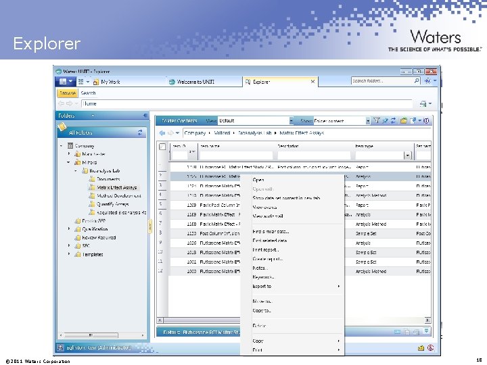The image size is (487, 365).
Task: Click the user icon beside Administrator name
Action: point(61,347)
